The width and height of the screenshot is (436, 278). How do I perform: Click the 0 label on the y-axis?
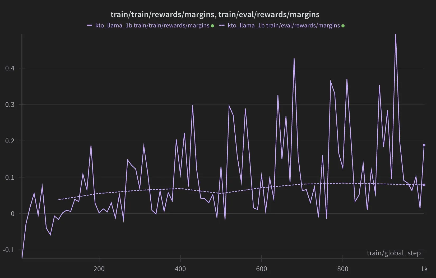[13, 214]
